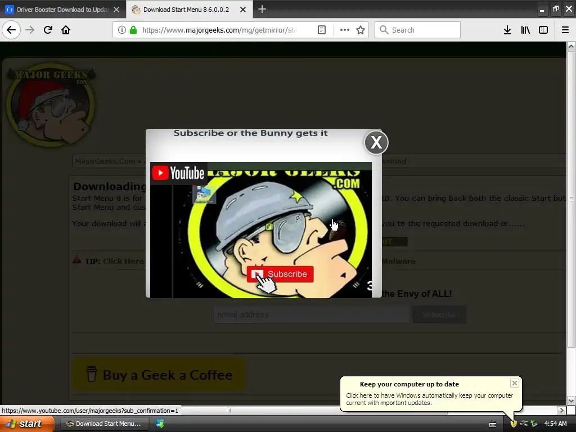Screen dimensions: 576x432
Task: Click the vertical scrollbar thumb
Action: 571,200
